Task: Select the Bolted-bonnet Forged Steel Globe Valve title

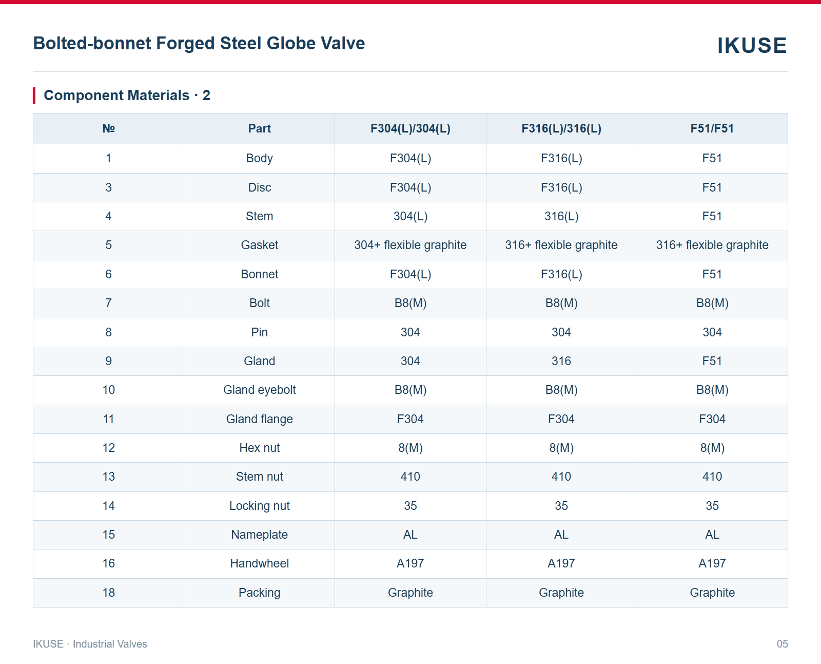Action: [x=199, y=44]
